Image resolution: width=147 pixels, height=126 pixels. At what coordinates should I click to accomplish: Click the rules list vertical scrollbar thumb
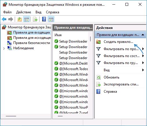tap(90, 39)
